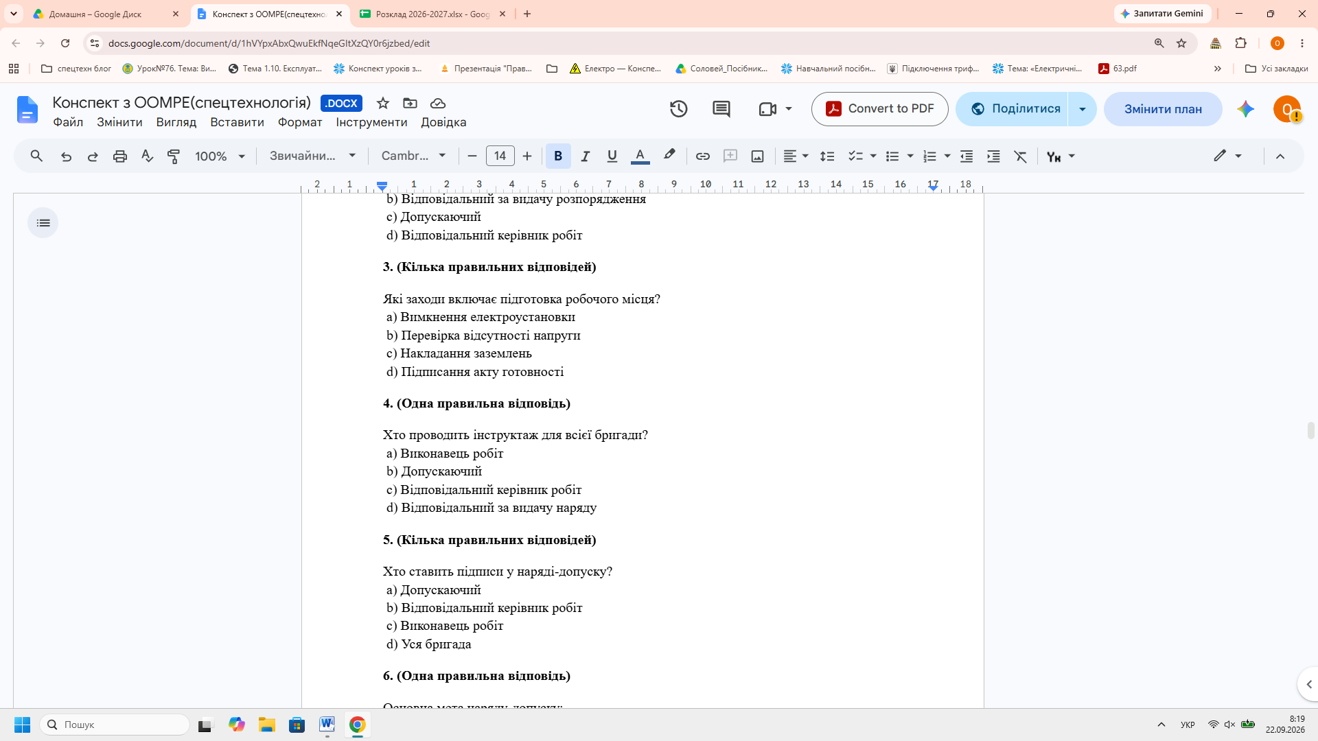The width and height of the screenshot is (1318, 741).
Task: Click the paint format roller icon
Action: coord(174,156)
